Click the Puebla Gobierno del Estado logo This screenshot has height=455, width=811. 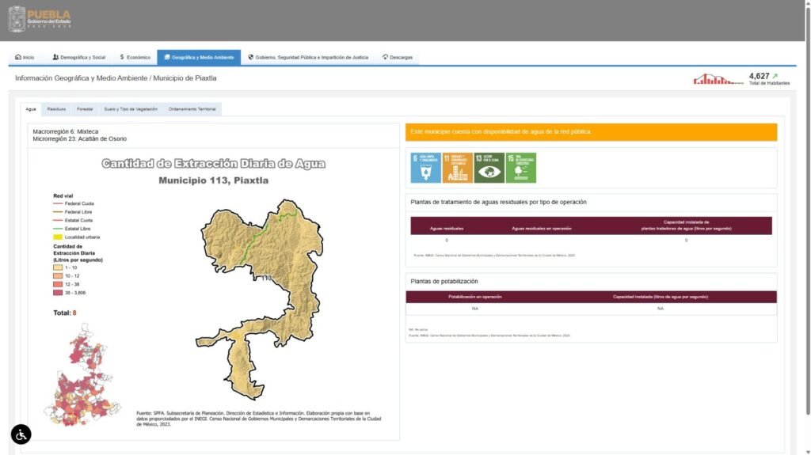pyautogui.click(x=40, y=20)
